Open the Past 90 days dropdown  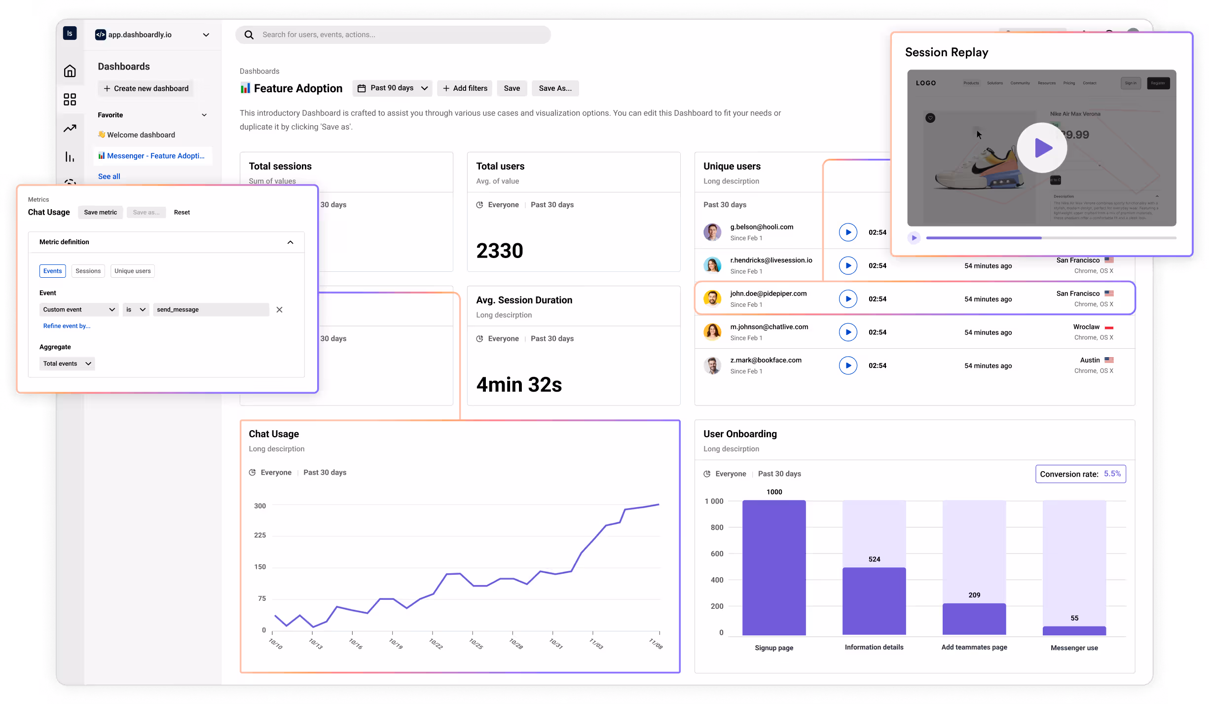tap(392, 88)
